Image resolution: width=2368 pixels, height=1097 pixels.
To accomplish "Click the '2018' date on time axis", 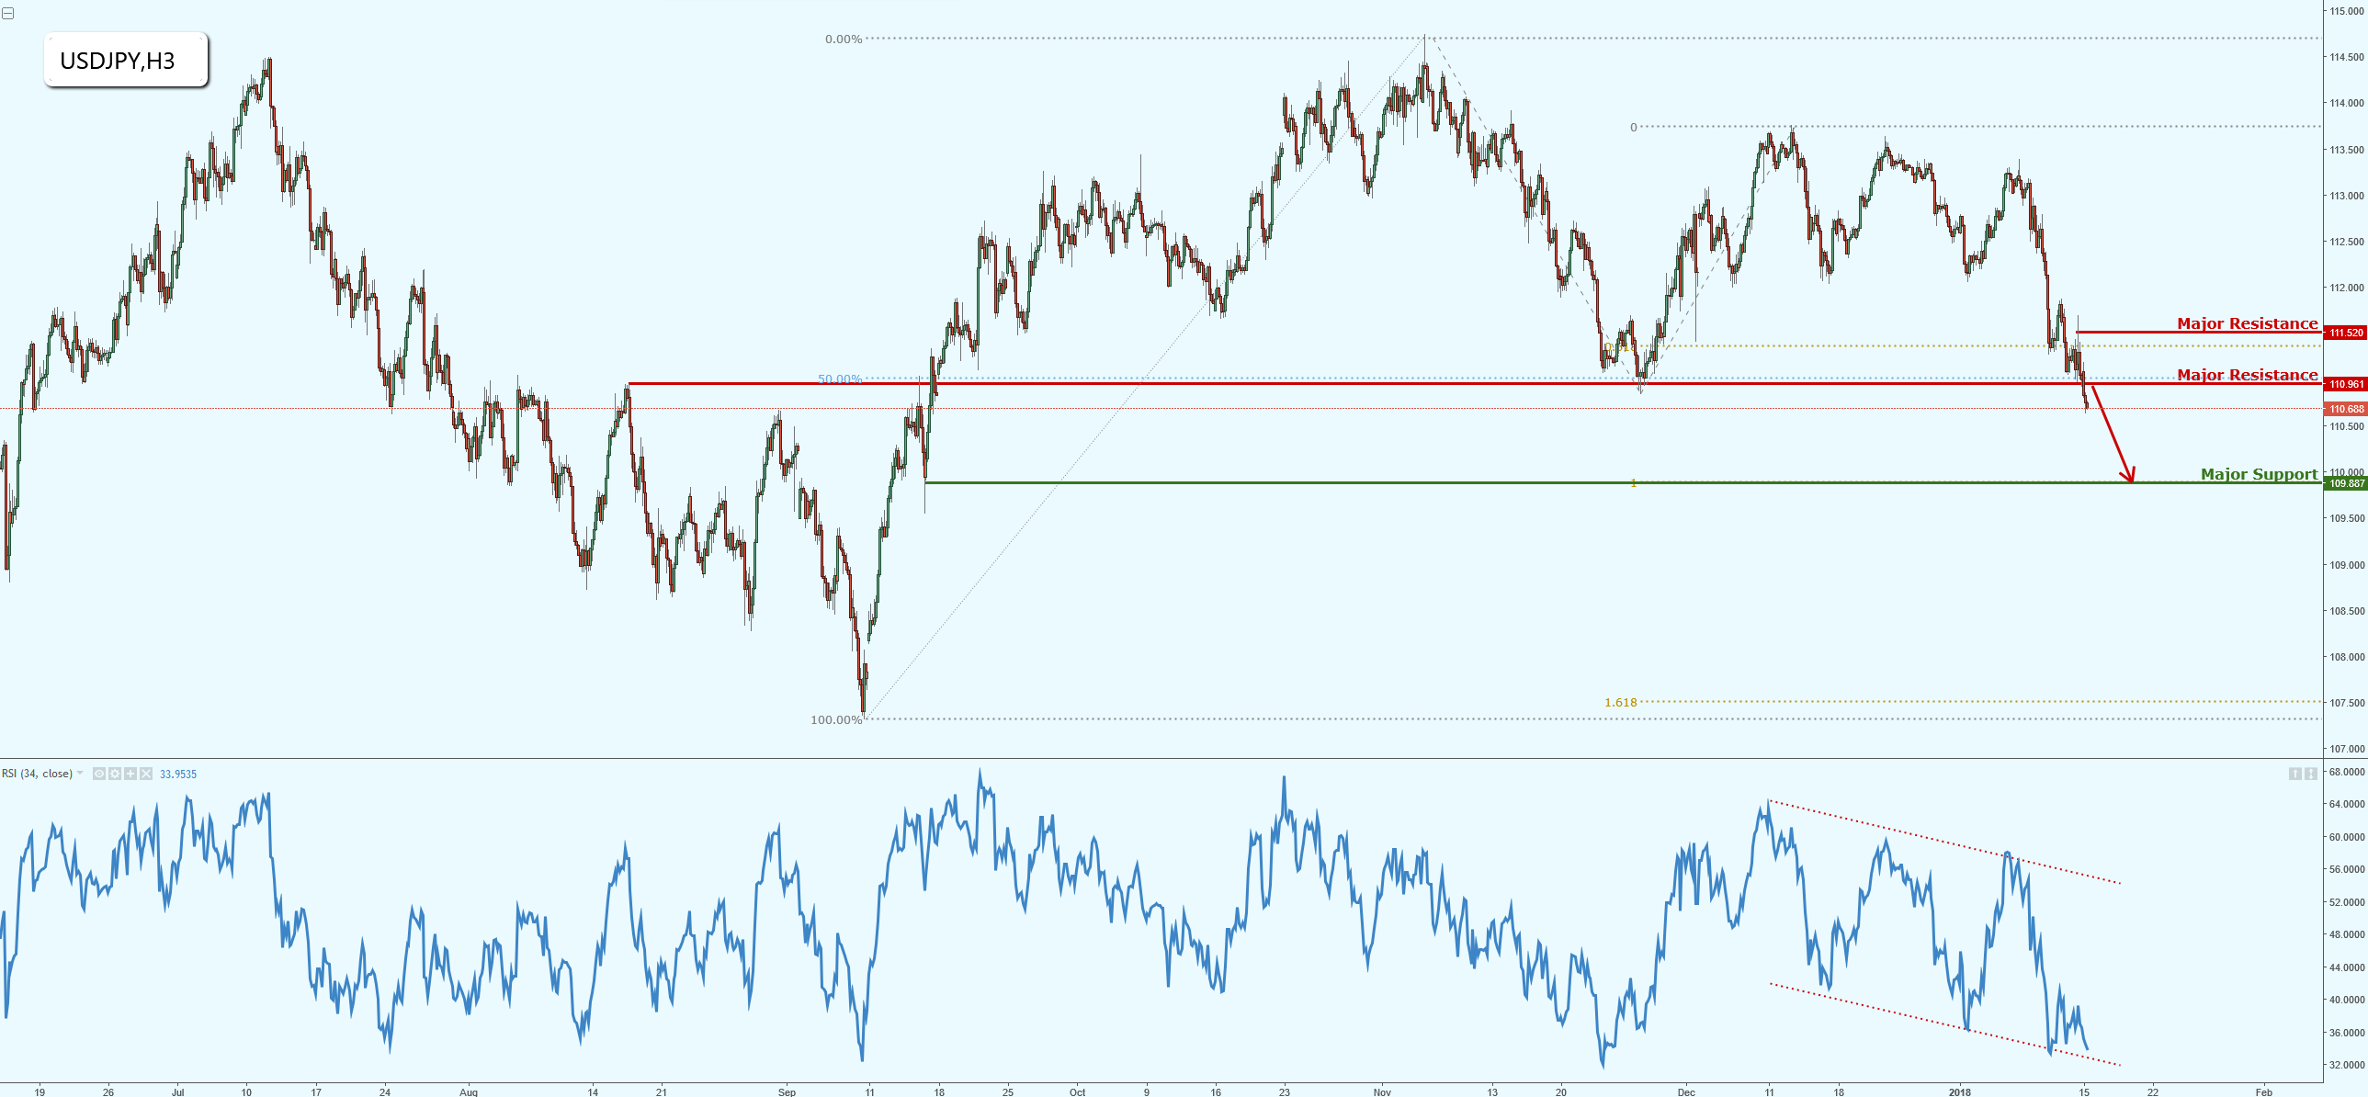I will 1959,1091.
